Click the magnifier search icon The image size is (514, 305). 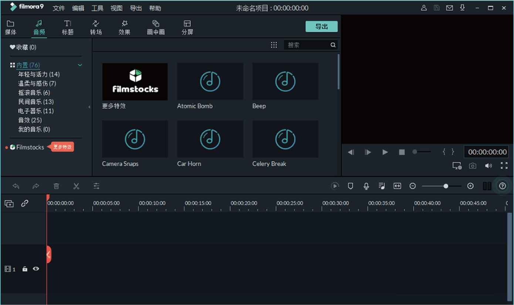pos(333,45)
